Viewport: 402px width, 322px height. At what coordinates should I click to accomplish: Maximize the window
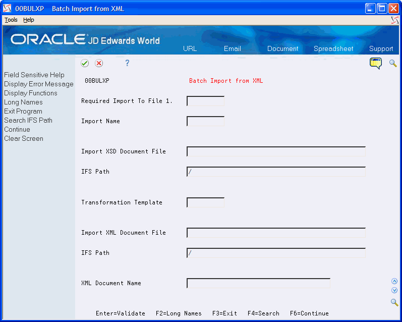(x=382, y=9)
